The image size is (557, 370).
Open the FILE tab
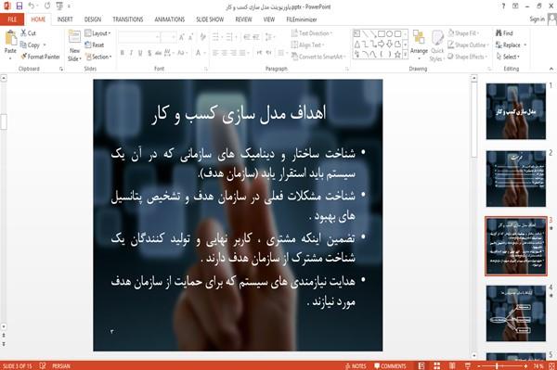click(x=12, y=19)
